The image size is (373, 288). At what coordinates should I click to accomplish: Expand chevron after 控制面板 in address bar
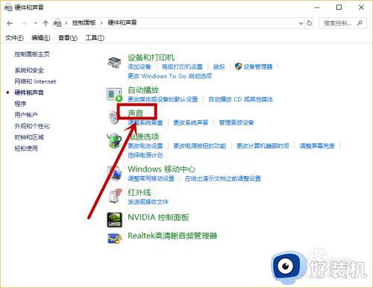click(101, 23)
